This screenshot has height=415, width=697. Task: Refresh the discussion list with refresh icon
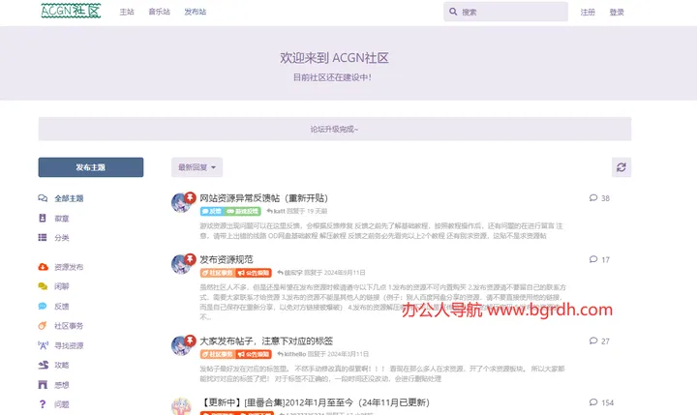(621, 167)
